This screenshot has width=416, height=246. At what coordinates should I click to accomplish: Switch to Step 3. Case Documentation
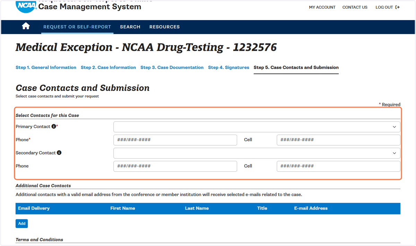172,67
